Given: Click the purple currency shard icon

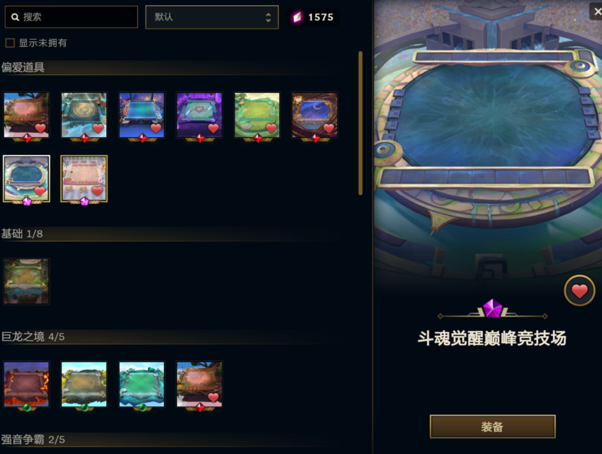Looking at the screenshot, I should (x=297, y=17).
